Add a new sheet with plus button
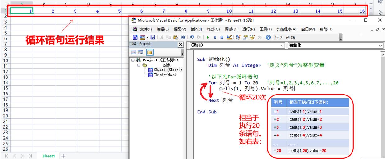This screenshot has width=386, height=159. click(63, 156)
